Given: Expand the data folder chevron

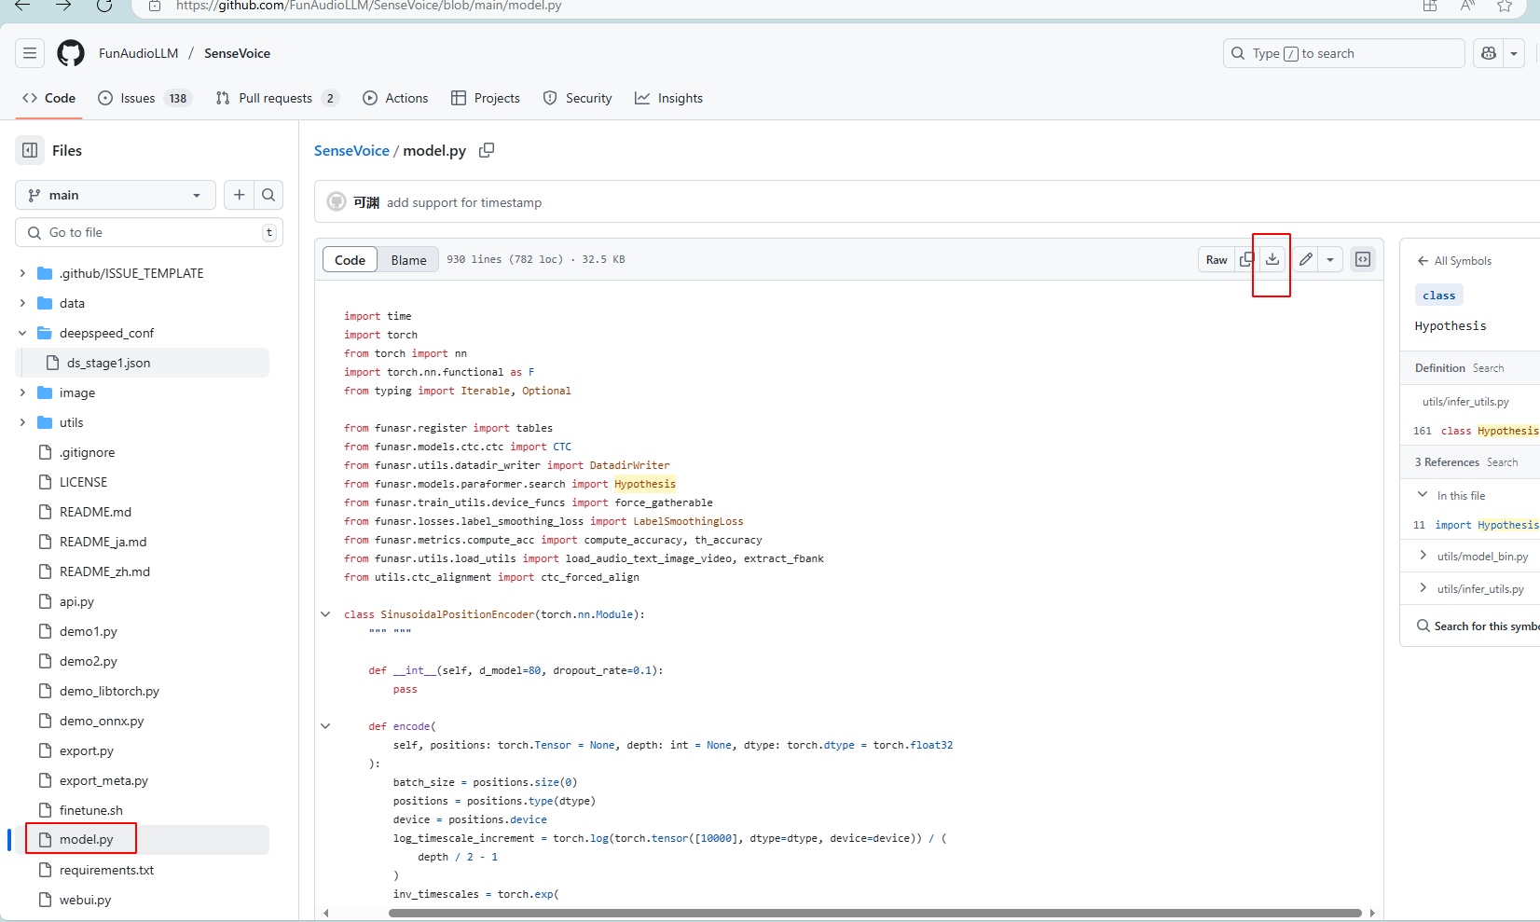Looking at the screenshot, I should tap(22, 303).
